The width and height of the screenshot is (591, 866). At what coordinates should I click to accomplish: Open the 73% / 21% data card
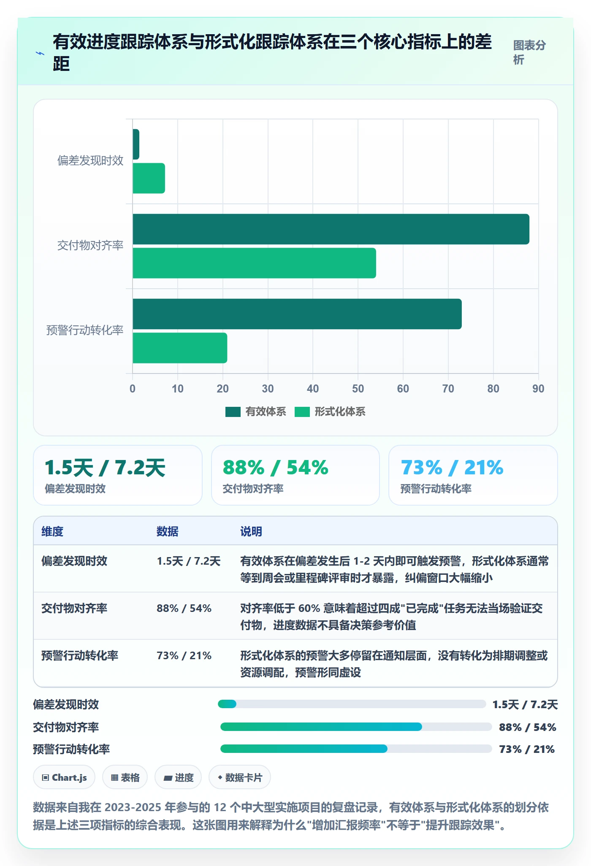pyautogui.click(x=473, y=475)
